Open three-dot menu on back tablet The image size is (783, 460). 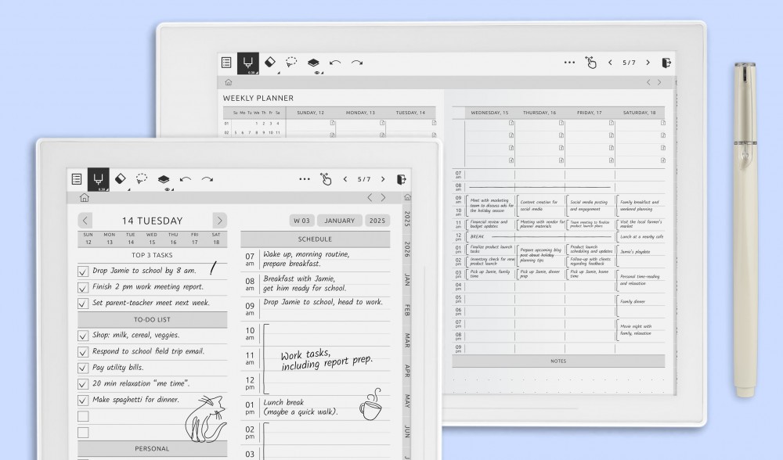pyautogui.click(x=569, y=63)
